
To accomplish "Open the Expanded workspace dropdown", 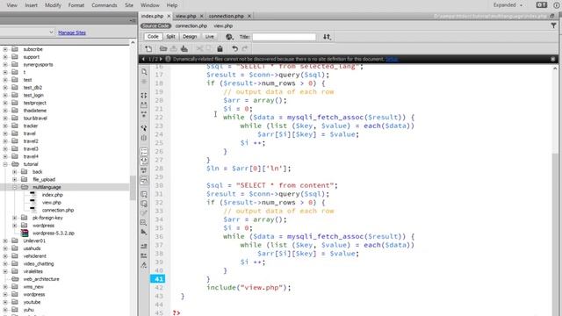I will [508, 5].
